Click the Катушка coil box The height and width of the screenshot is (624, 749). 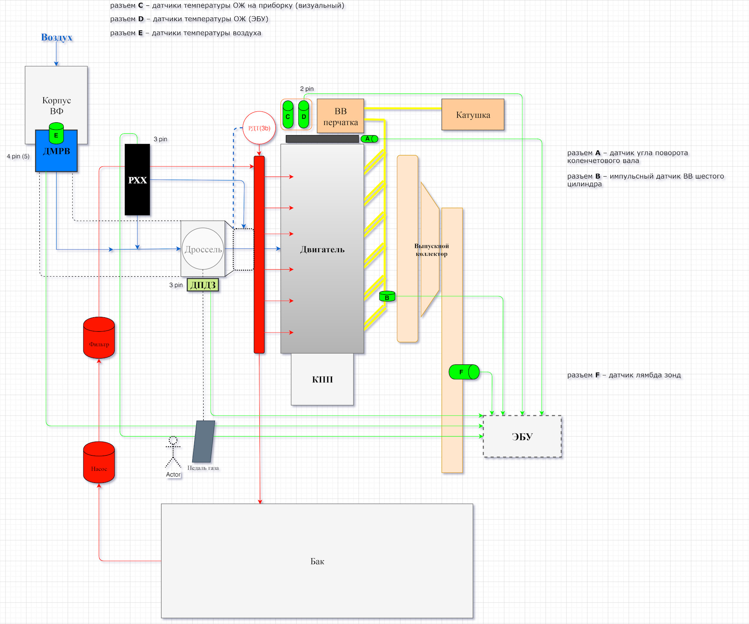[x=473, y=115]
